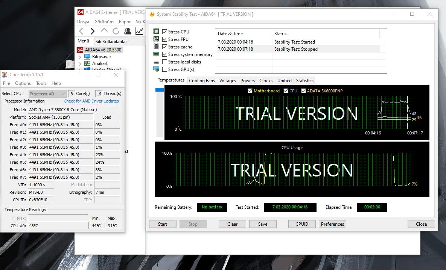The height and width of the screenshot is (270, 446).
Task: Click the Start button to begin stress test
Action: tap(163, 224)
